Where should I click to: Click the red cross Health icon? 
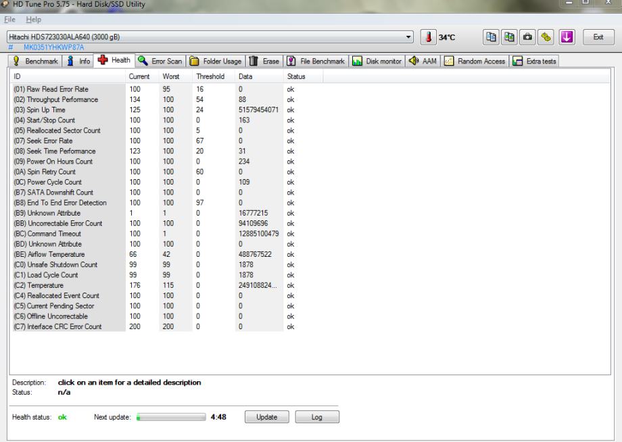[x=103, y=60]
